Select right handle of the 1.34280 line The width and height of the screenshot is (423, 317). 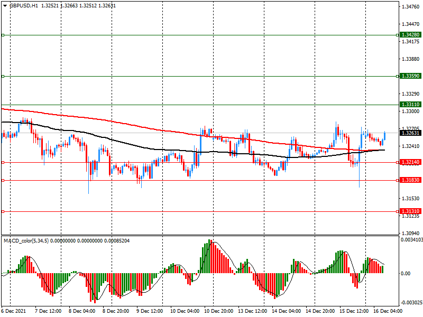[x=398, y=35]
